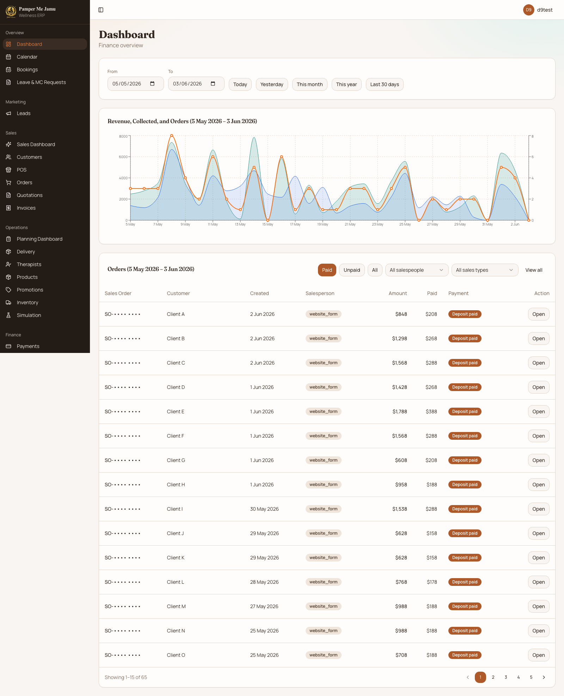Click the Leads megaphone icon
The height and width of the screenshot is (696, 564).
8,113
